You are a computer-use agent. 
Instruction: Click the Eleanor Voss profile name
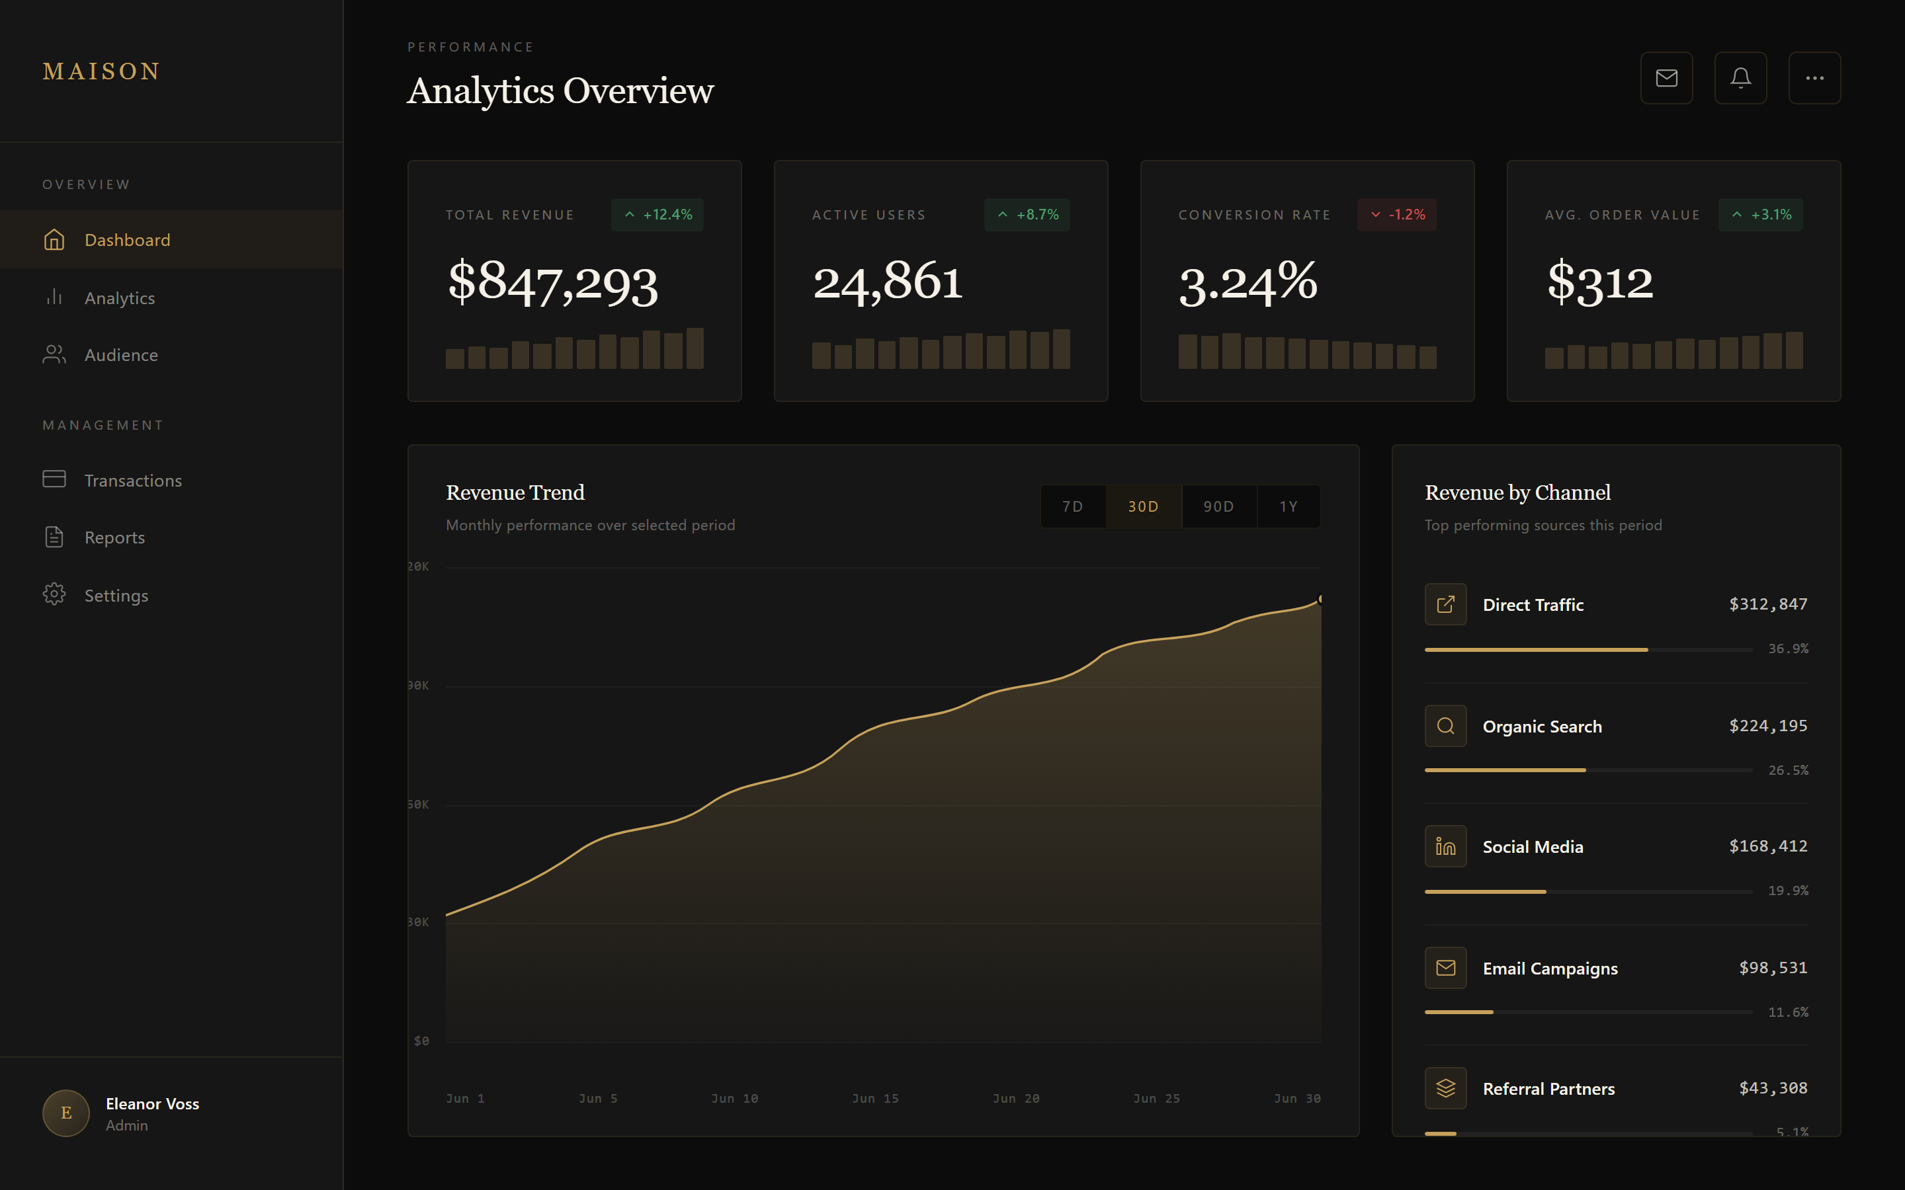[x=152, y=1103]
